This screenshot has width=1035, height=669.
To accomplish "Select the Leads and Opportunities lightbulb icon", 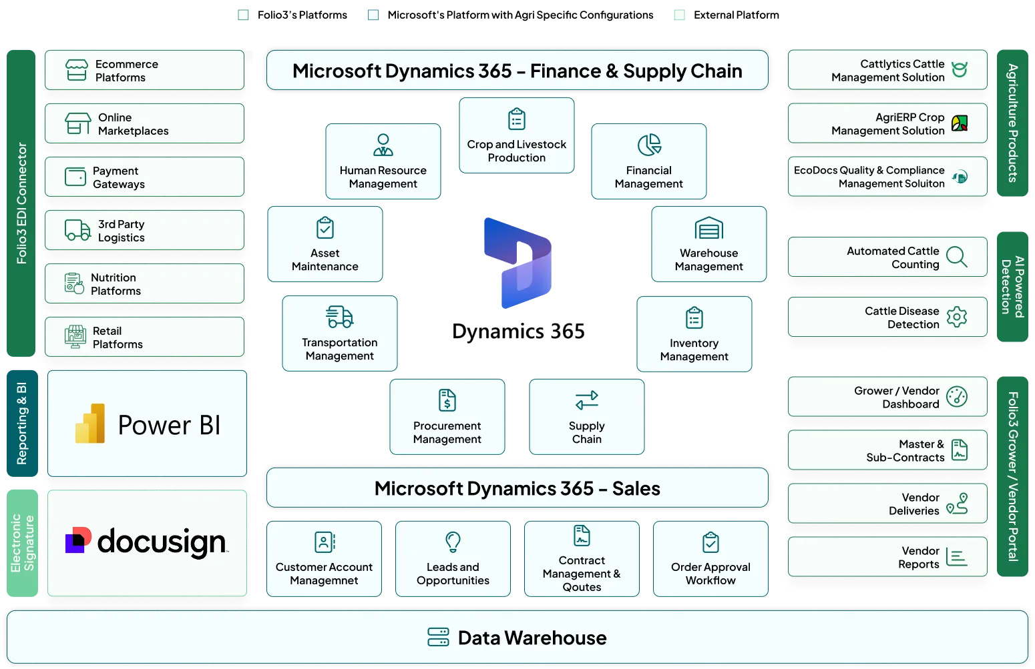I will 453,542.
